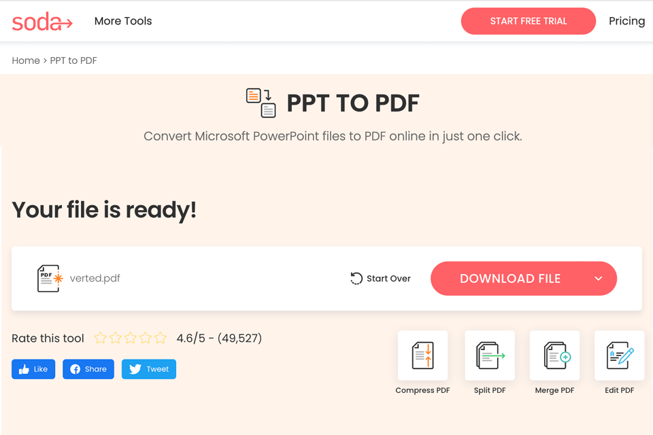Screen dimensions: 653x435
Task: Rate the tool four stars
Action: tap(146, 338)
